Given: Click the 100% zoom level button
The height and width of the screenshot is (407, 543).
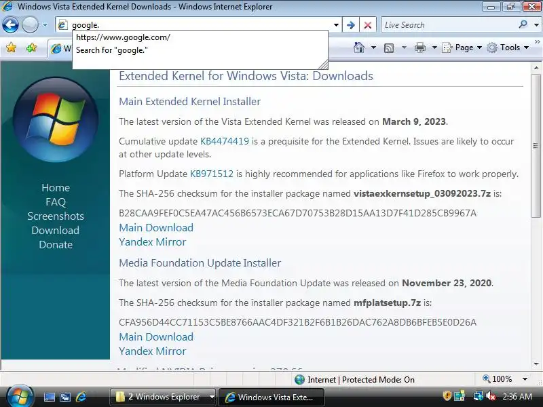Looking at the screenshot, I should pos(498,379).
